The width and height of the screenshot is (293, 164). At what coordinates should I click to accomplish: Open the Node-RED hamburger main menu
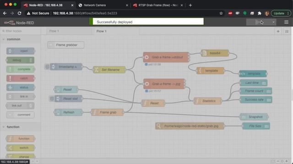click(x=286, y=22)
